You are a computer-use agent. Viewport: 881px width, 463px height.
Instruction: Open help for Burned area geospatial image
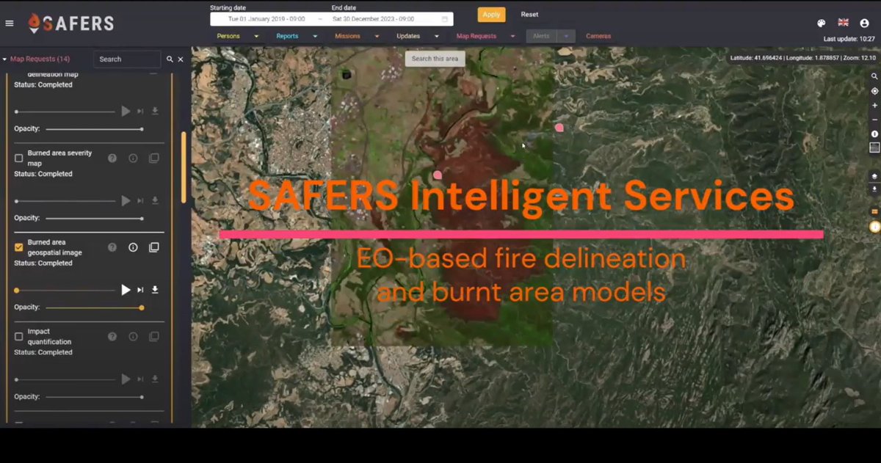(112, 247)
